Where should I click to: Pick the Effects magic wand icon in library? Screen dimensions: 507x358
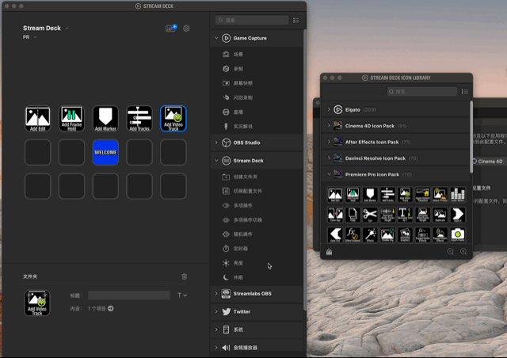pyautogui.click(x=370, y=234)
